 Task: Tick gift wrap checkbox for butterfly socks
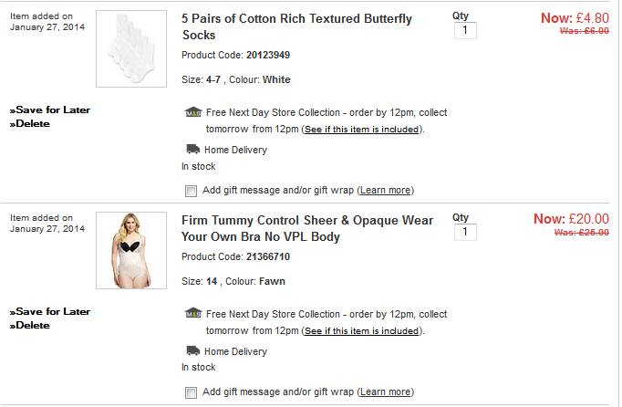[x=191, y=191]
